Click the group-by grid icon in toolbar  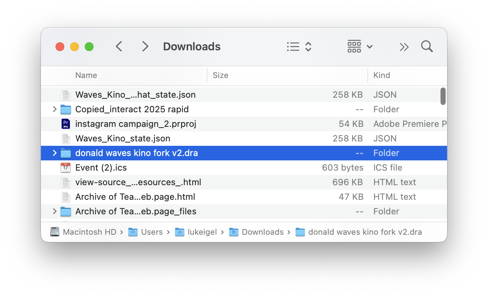[354, 46]
